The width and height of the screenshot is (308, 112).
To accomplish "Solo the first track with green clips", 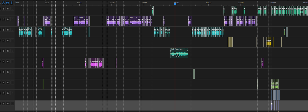I will [4, 9].
